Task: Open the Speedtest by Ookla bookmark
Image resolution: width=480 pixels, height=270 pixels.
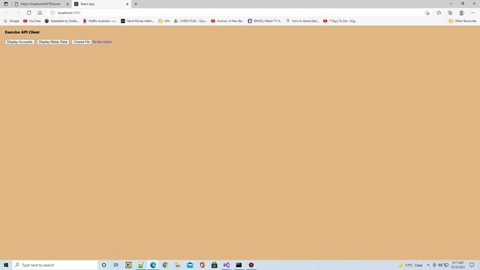Action: (x=61, y=21)
